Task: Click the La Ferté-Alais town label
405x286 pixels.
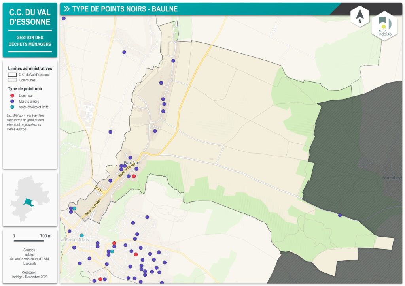Action: click(74, 240)
